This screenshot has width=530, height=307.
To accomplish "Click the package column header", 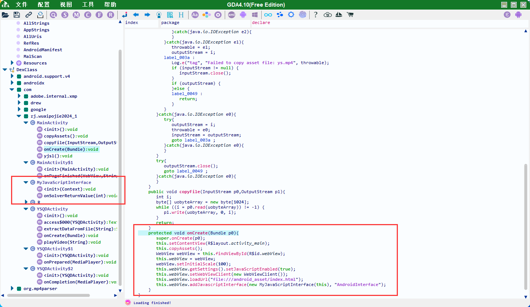I will tap(205, 23).
